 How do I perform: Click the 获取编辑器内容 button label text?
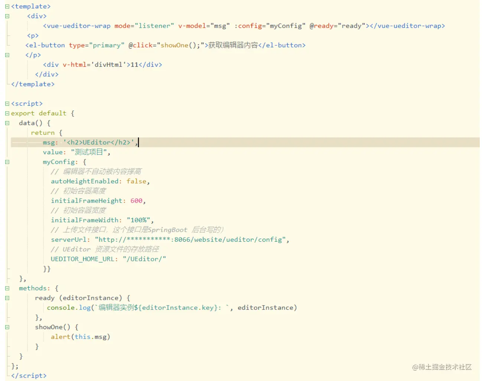233,45
